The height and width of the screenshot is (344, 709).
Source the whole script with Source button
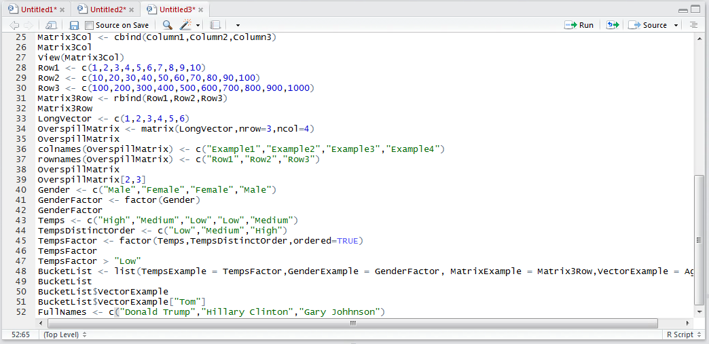[x=647, y=25]
